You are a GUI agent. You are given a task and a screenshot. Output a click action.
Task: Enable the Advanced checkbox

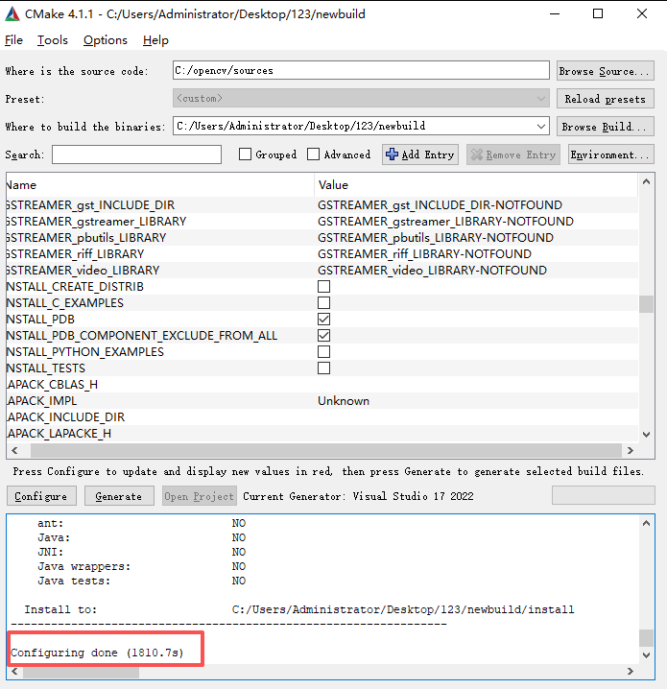point(313,154)
